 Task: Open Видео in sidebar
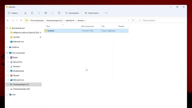click(x=15, y=57)
